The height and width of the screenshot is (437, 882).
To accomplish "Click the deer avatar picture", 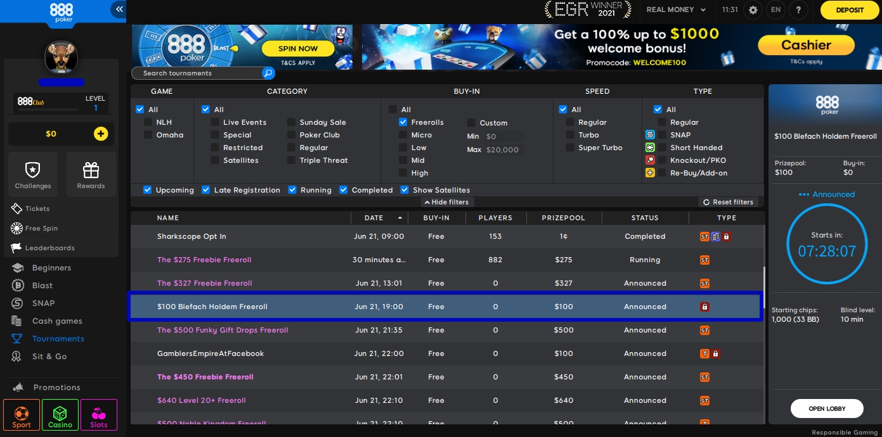I will click(62, 58).
